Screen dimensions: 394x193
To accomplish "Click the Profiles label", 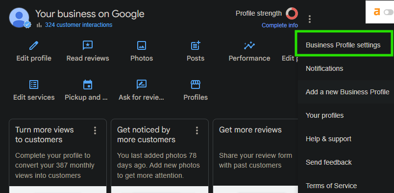I will pyautogui.click(x=196, y=97).
